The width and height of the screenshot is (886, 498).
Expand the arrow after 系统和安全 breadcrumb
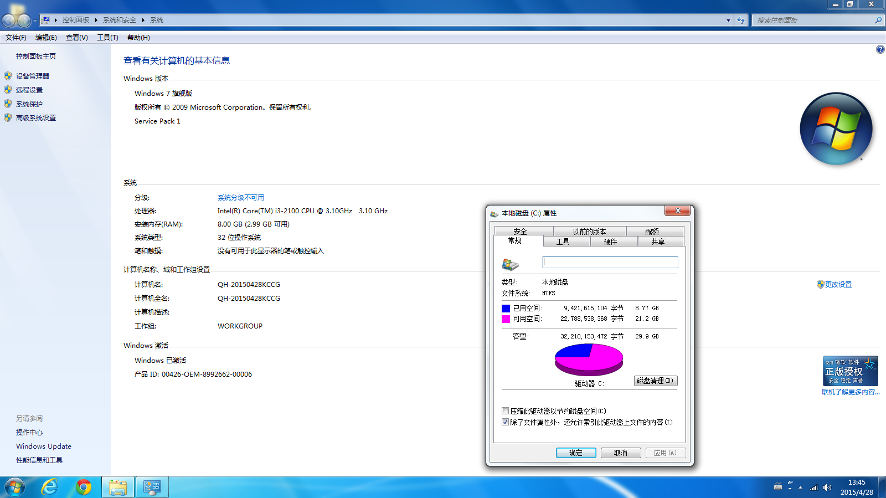coord(143,20)
